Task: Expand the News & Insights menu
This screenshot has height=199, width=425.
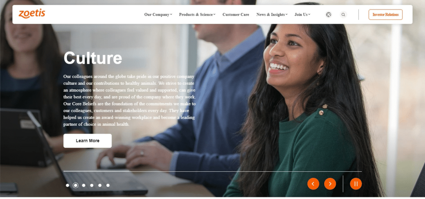Action: pyautogui.click(x=272, y=14)
